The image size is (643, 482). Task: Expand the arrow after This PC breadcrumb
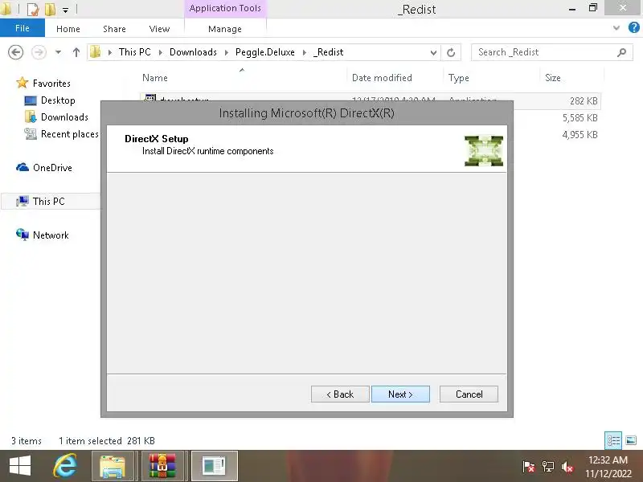161,52
